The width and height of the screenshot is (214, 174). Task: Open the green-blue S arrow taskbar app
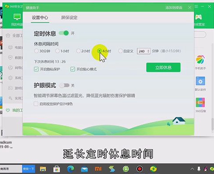(112, 169)
